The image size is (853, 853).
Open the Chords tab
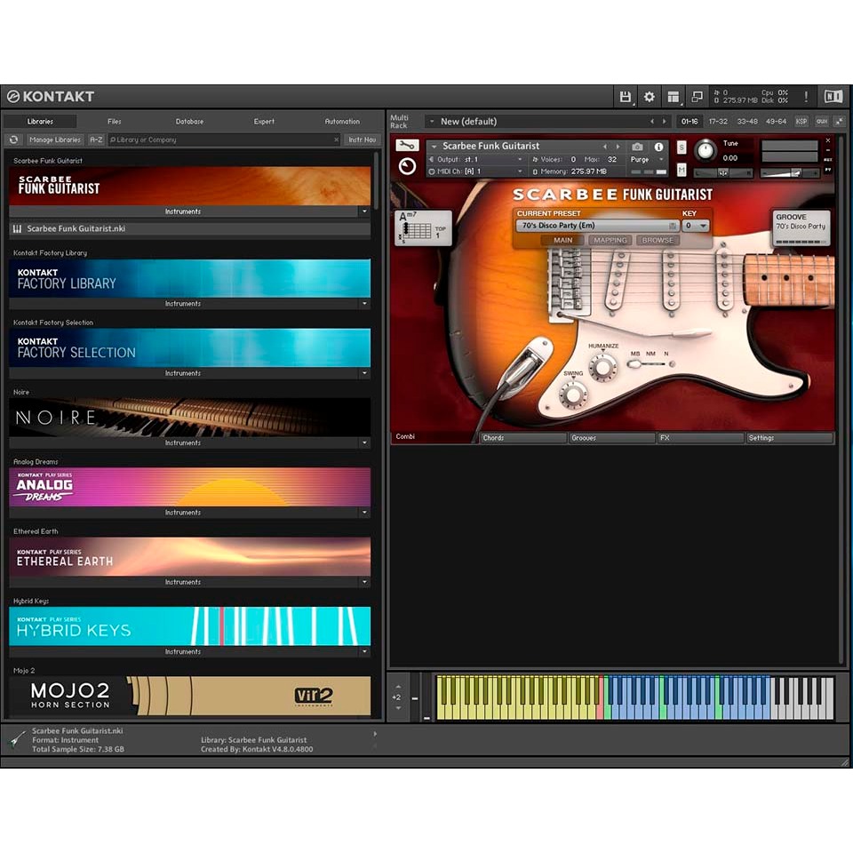(x=522, y=438)
